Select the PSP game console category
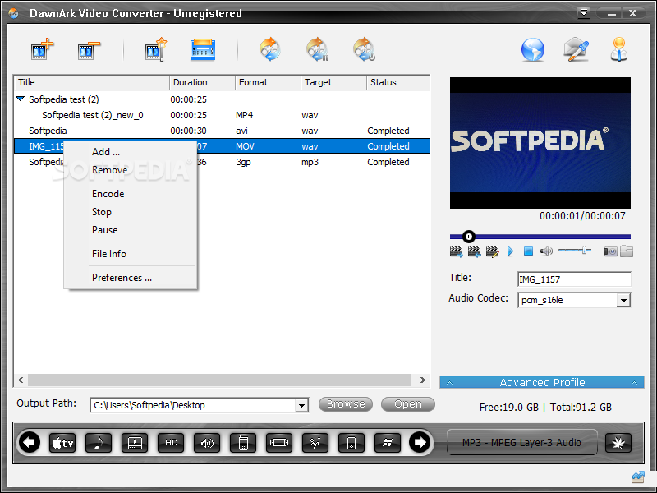 pyautogui.click(x=279, y=443)
